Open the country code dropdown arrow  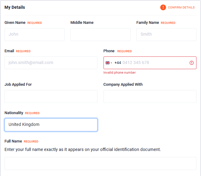pyautogui.click(x=111, y=63)
